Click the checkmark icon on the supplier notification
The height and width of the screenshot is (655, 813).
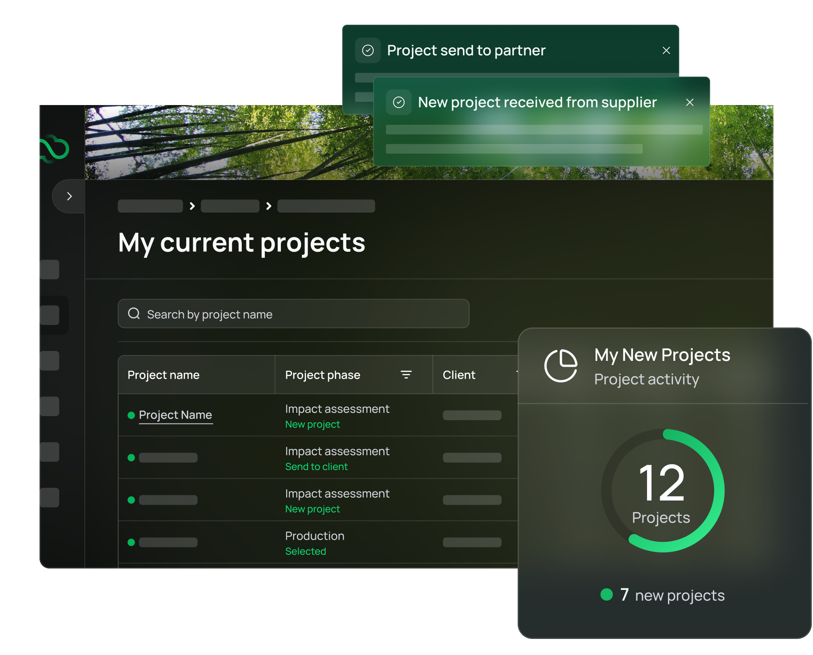click(399, 102)
